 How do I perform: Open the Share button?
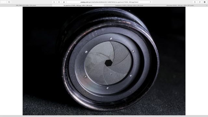coord(195,2)
